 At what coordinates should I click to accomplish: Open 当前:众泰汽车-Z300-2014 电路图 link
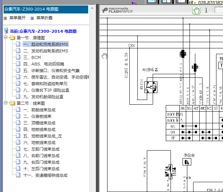tap(43, 31)
